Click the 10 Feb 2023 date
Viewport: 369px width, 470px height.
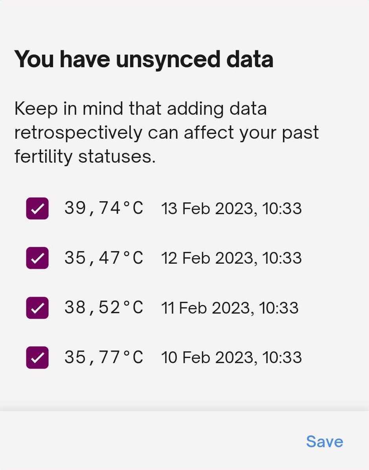[x=209, y=358]
